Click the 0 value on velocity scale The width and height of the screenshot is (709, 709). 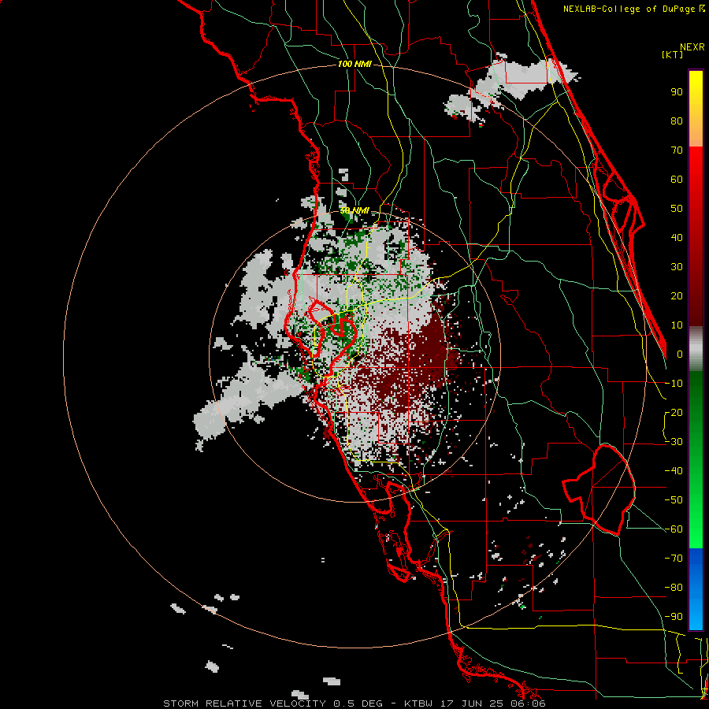point(680,354)
